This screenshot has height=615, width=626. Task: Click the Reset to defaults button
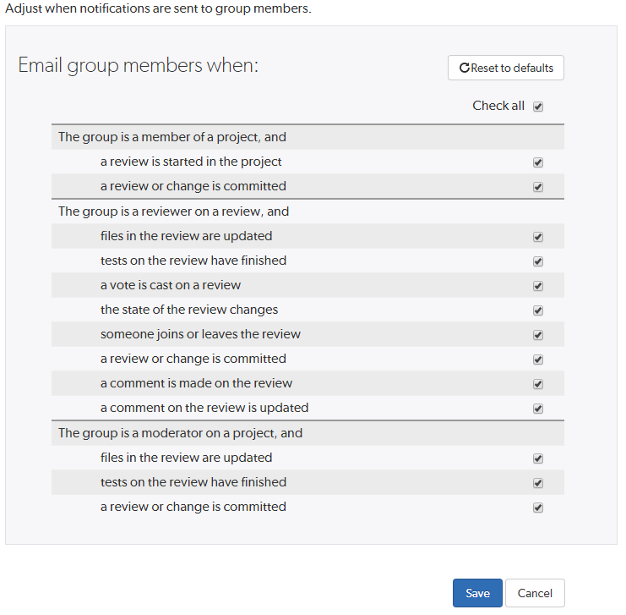506,68
